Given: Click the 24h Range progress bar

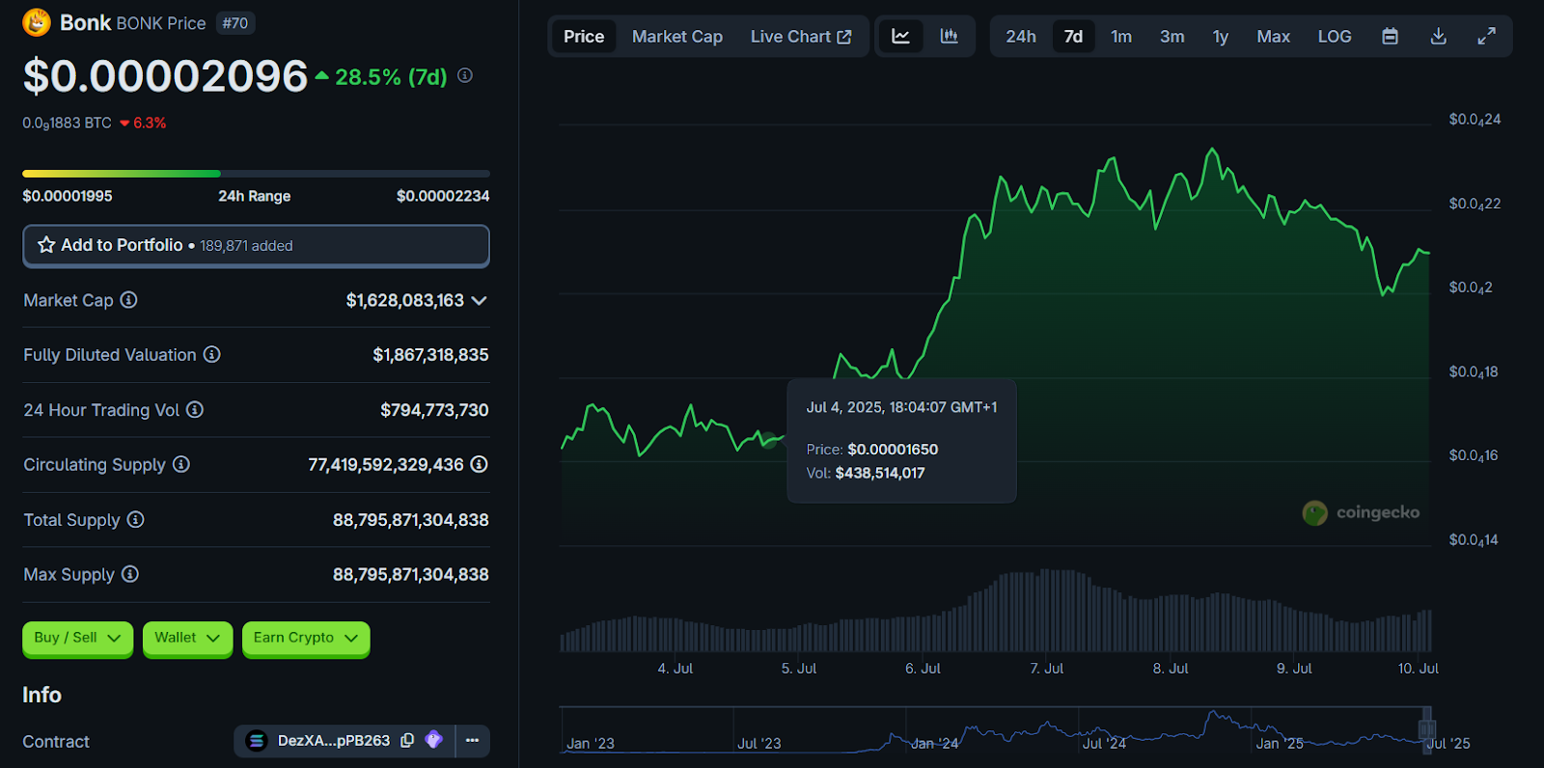Looking at the screenshot, I should click(x=256, y=174).
